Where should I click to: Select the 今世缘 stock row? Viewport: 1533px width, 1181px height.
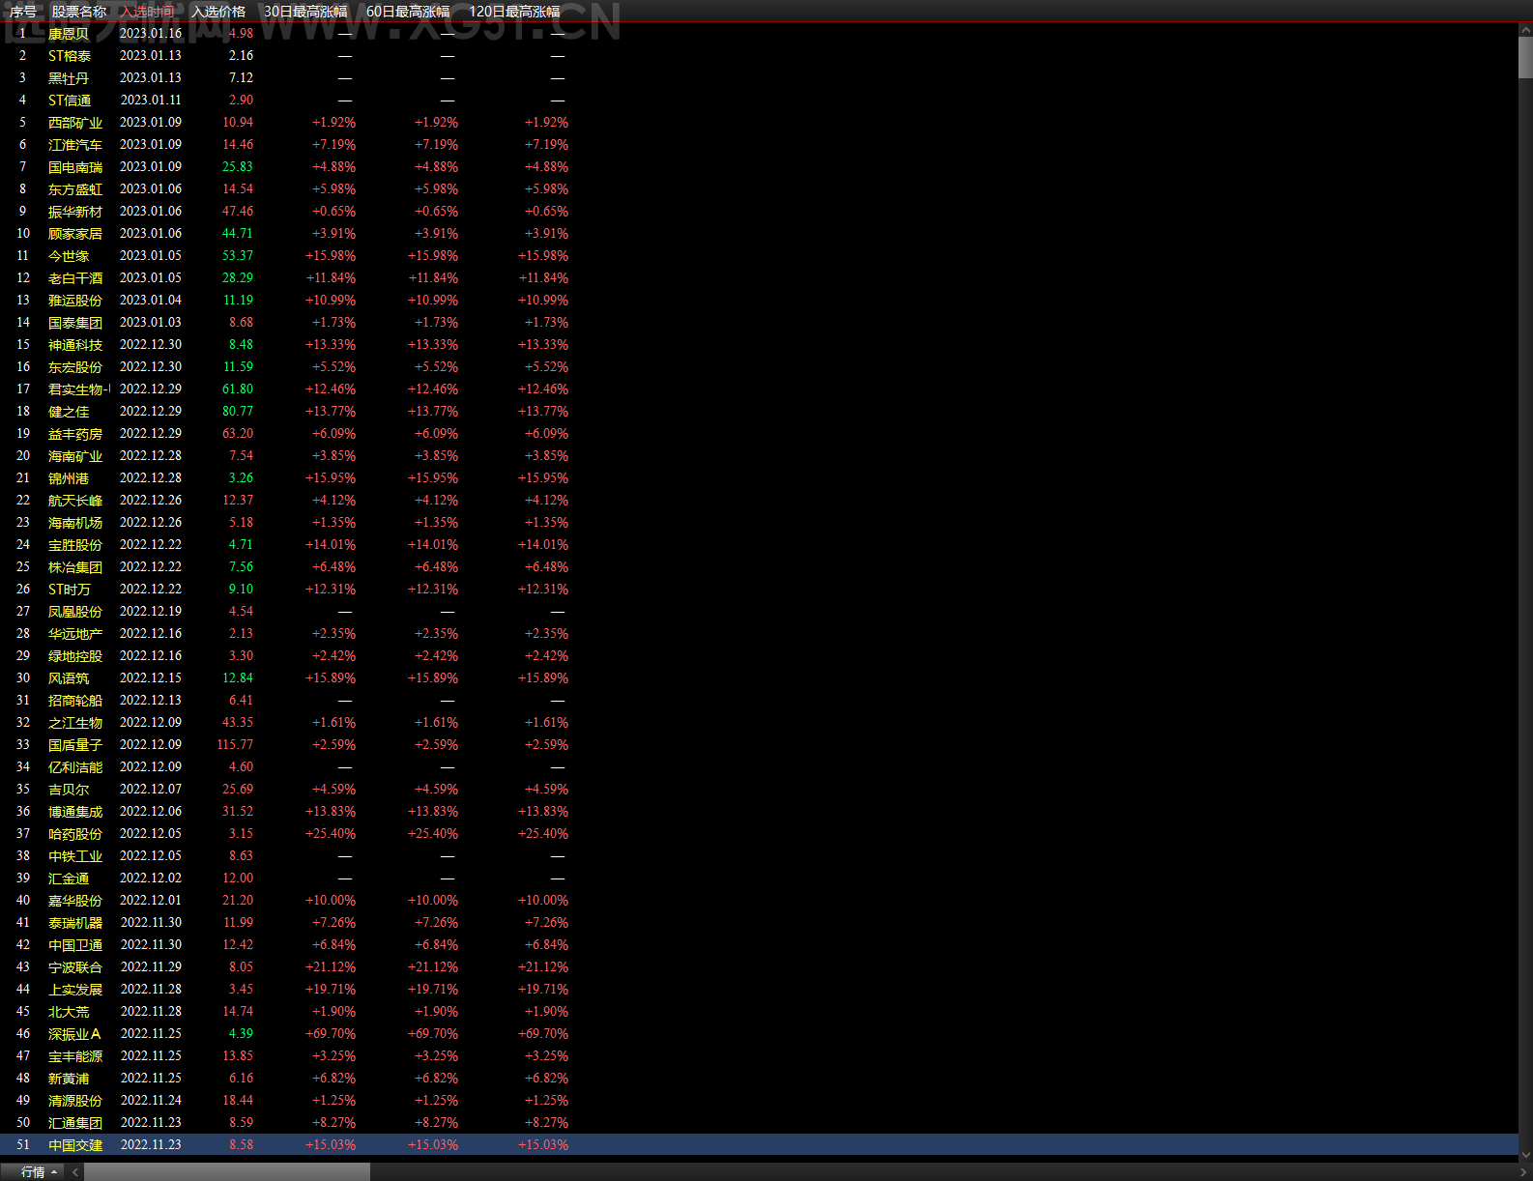click(759, 256)
